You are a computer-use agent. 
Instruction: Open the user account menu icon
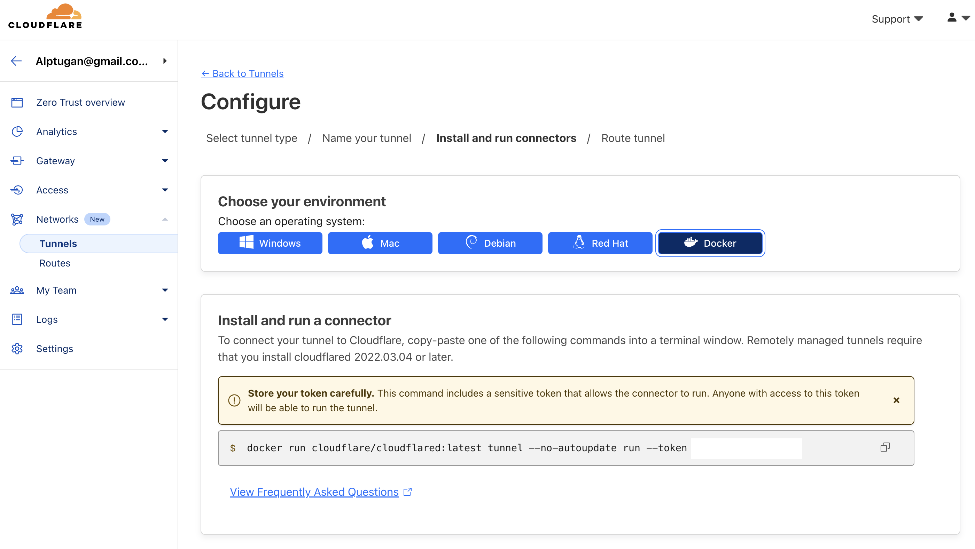[958, 18]
